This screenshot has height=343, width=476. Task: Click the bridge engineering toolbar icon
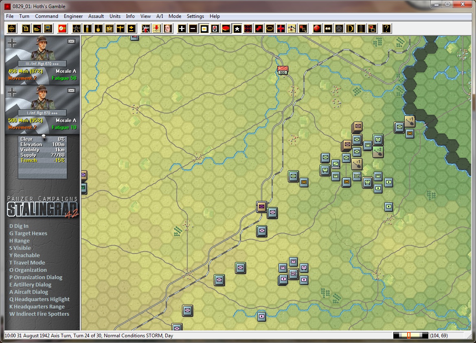click(x=109, y=28)
